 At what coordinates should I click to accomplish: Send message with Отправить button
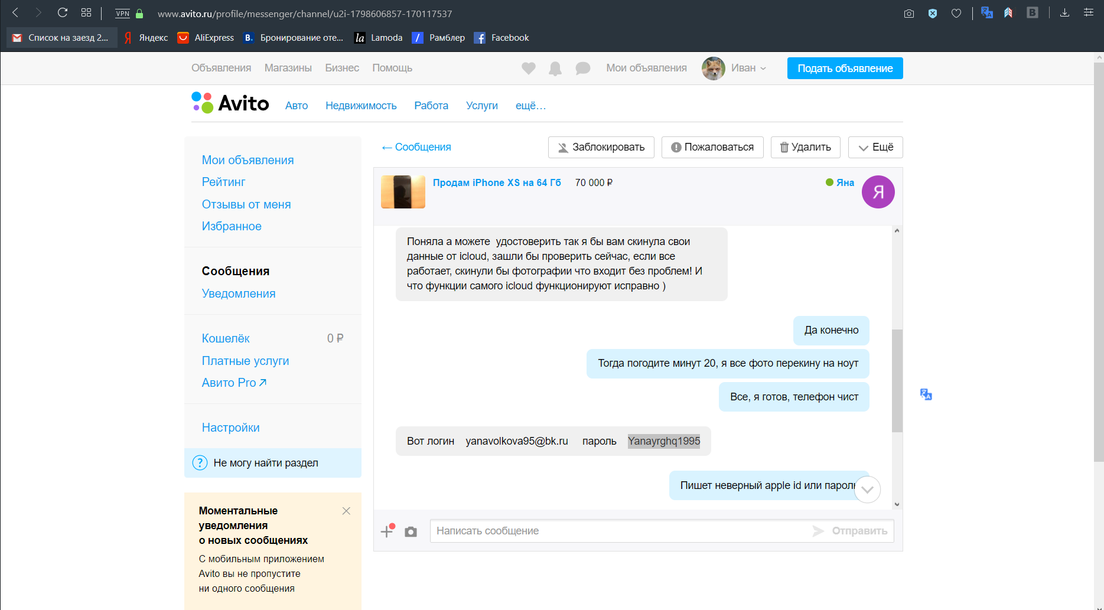pos(851,531)
